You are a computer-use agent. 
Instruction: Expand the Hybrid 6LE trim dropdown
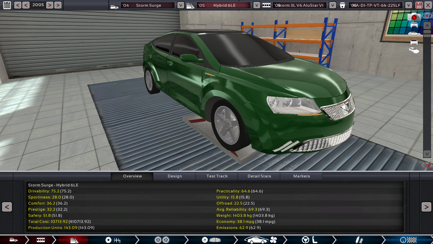[256, 5]
